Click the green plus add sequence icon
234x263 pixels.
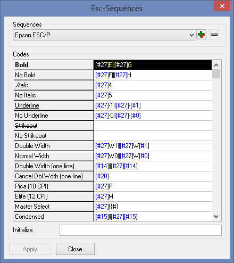point(201,35)
